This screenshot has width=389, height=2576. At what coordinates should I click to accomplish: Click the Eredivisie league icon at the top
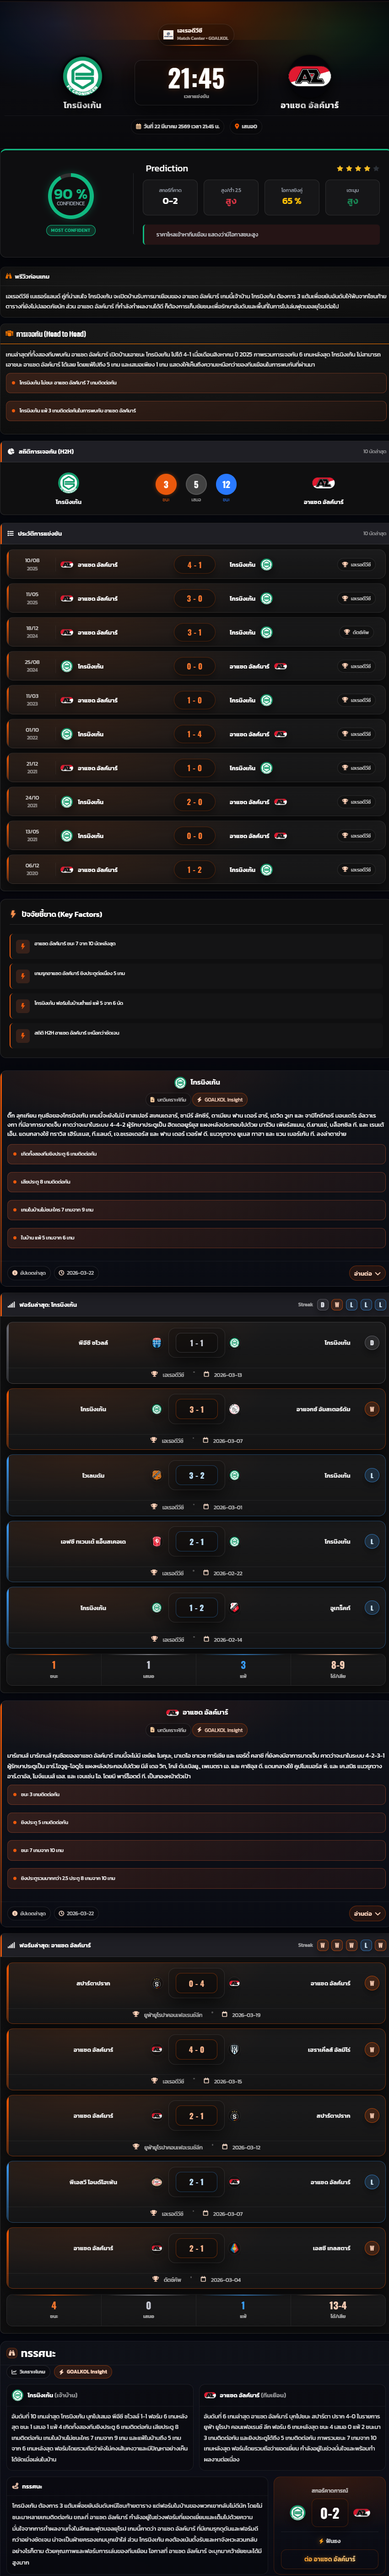tap(168, 34)
